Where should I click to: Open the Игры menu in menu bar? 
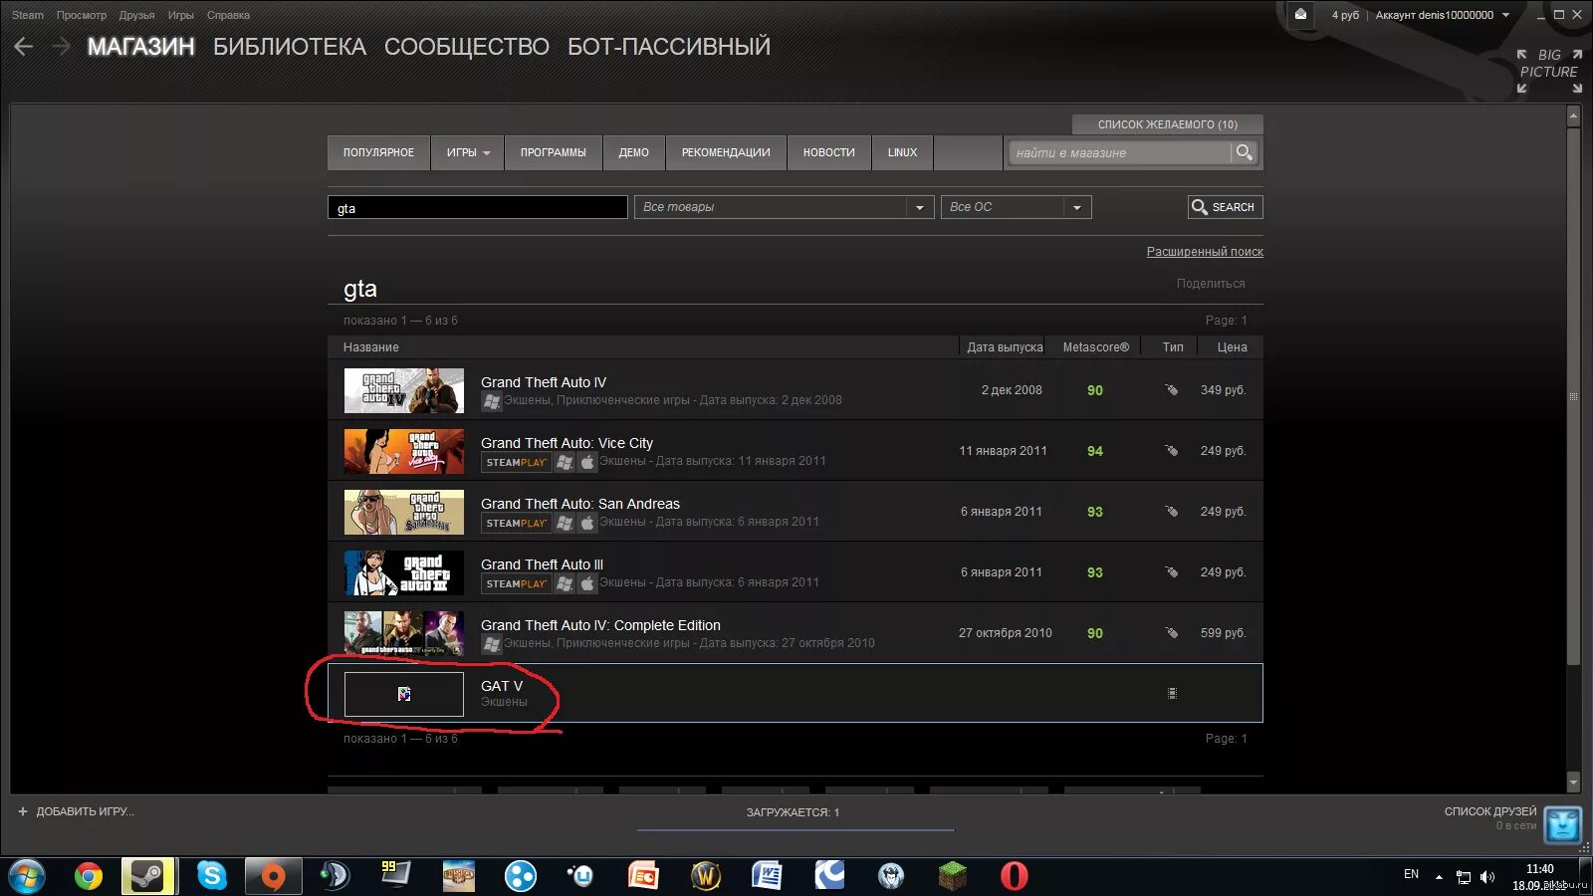181,15
